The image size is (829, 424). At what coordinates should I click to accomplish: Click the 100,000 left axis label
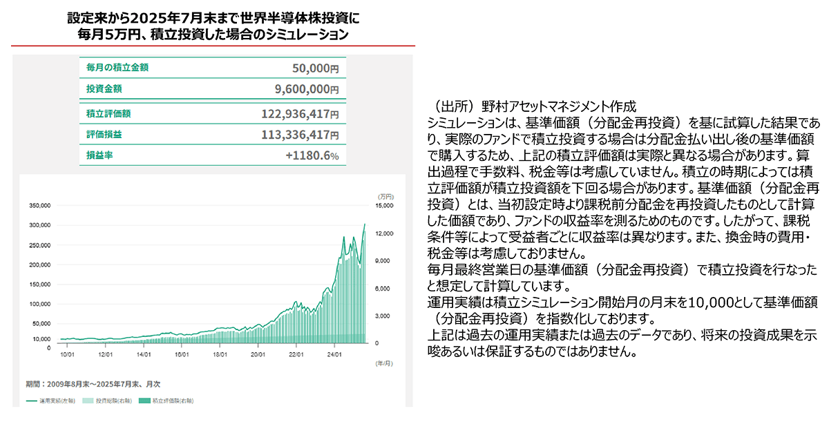tap(40, 304)
